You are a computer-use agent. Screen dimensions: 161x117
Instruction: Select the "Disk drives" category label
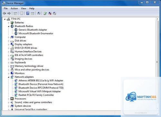point(20,40)
